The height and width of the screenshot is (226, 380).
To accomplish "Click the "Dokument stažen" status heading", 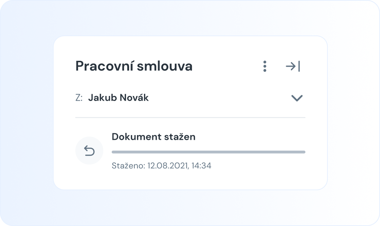I will click(x=153, y=137).
